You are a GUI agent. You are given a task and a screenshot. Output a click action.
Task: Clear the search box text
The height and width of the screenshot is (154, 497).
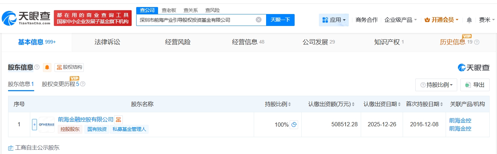click(258, 20)
